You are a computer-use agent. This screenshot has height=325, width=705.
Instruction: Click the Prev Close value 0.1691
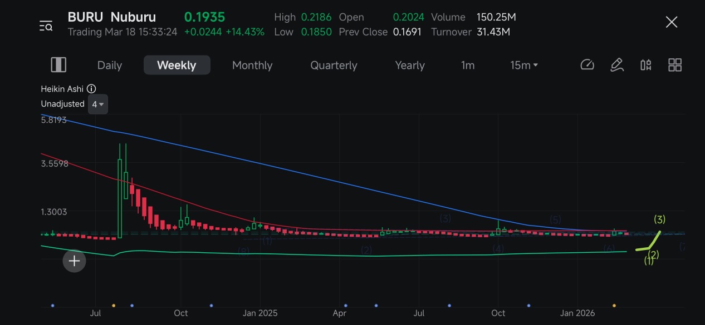[406, 32]
